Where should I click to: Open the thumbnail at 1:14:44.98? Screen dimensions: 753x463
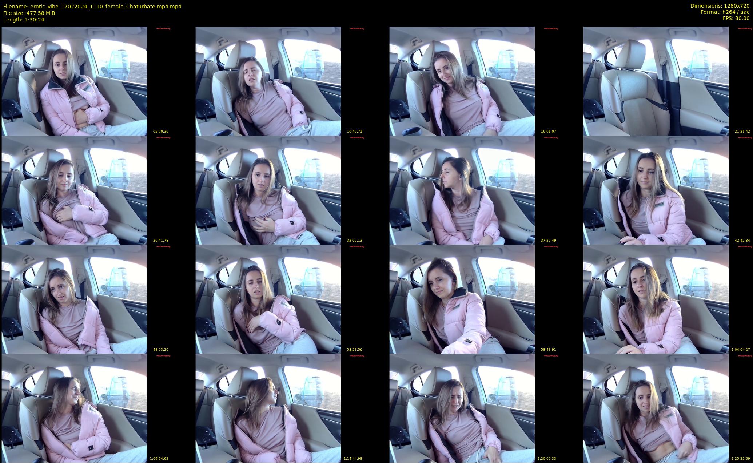click(x=268, y=408)
